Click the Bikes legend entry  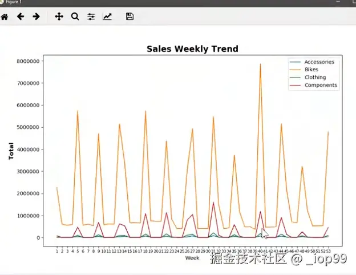point(311,70)
